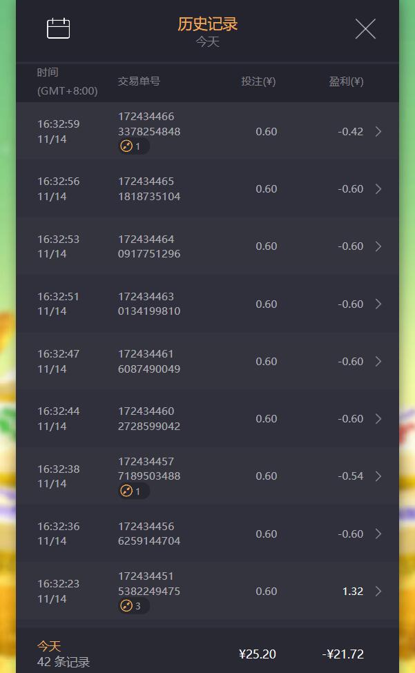Click the free spin badge on 16:32:38 record
This screenshot has width=415, height=673.
pos(131,491)
